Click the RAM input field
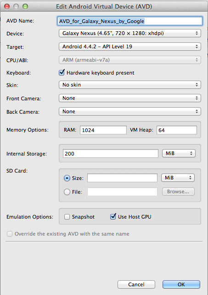The width and height of the screenshot is (208, 295). pyautogui.click(x=103, y=130)
